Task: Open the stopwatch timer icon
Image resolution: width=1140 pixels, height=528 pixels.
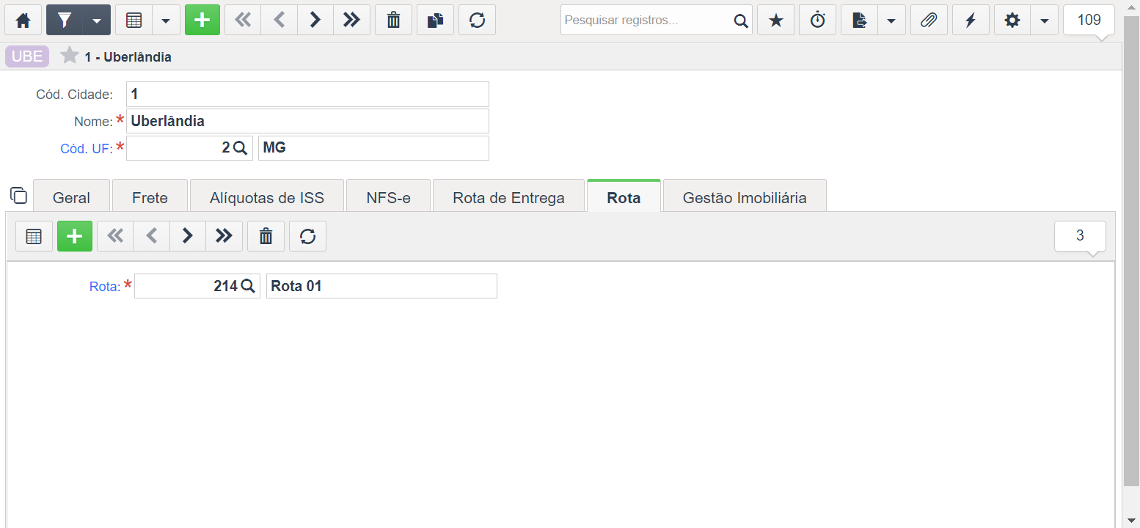Action: 817,20
